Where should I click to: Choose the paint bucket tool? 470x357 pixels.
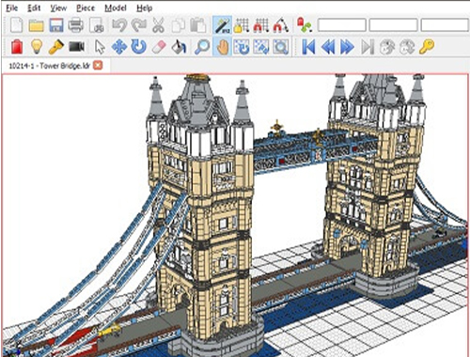pyautogui.click(x=179, y=47)
